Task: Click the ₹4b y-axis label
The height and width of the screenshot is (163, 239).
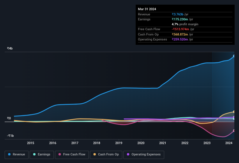Action: (10, 48)
